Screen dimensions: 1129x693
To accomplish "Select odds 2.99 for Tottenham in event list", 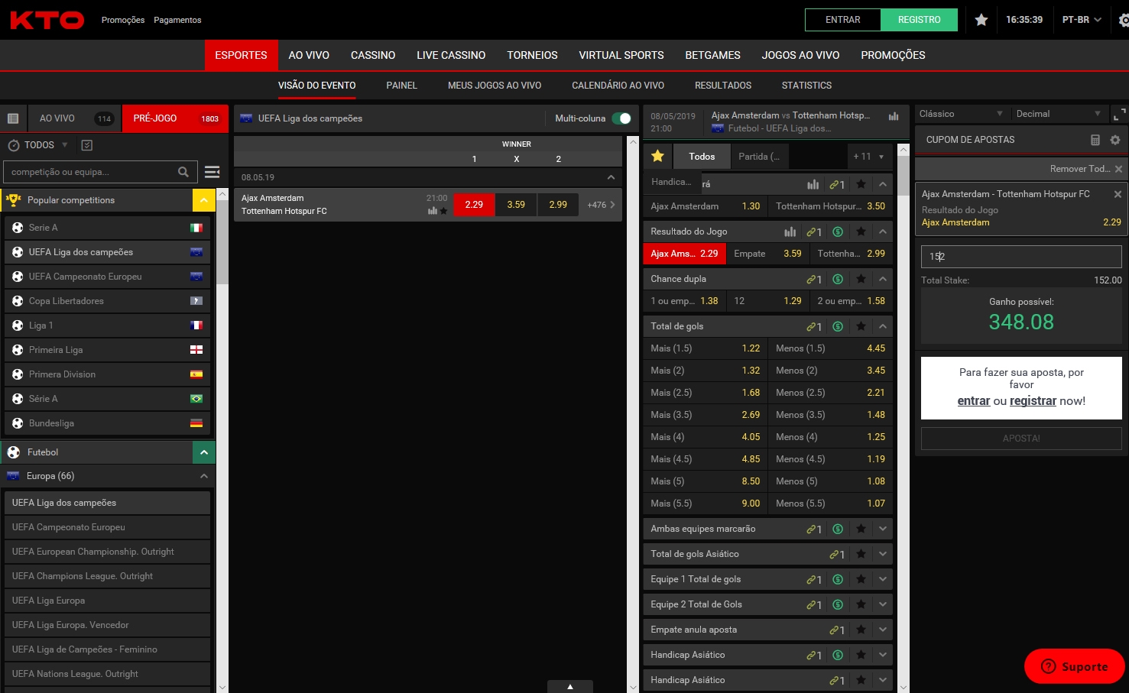I will point(558,205).
